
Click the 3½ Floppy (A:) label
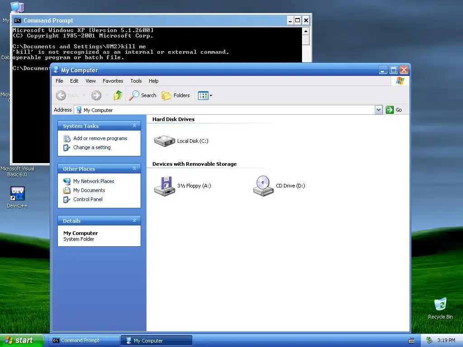coord(194,186)
